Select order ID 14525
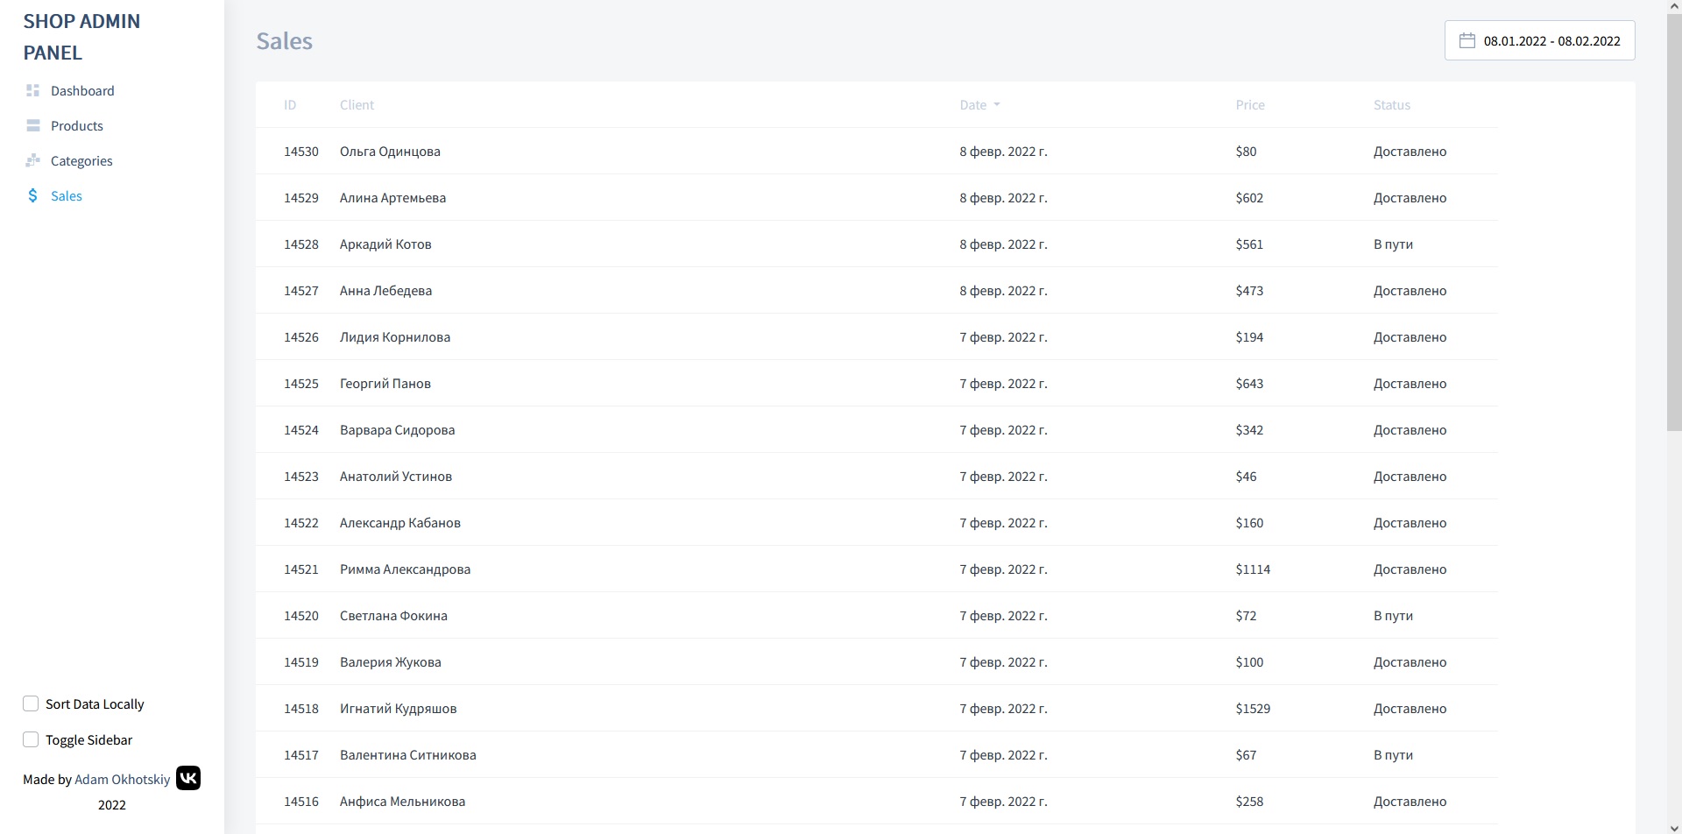Image resolution: width=1682 pixels, height=834 pixels. 301,384
